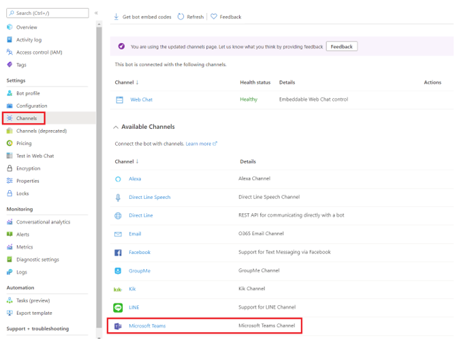Click the Properties sliders icon
Viewport: 455px width, 346px height.
click(x=10, y=181)
